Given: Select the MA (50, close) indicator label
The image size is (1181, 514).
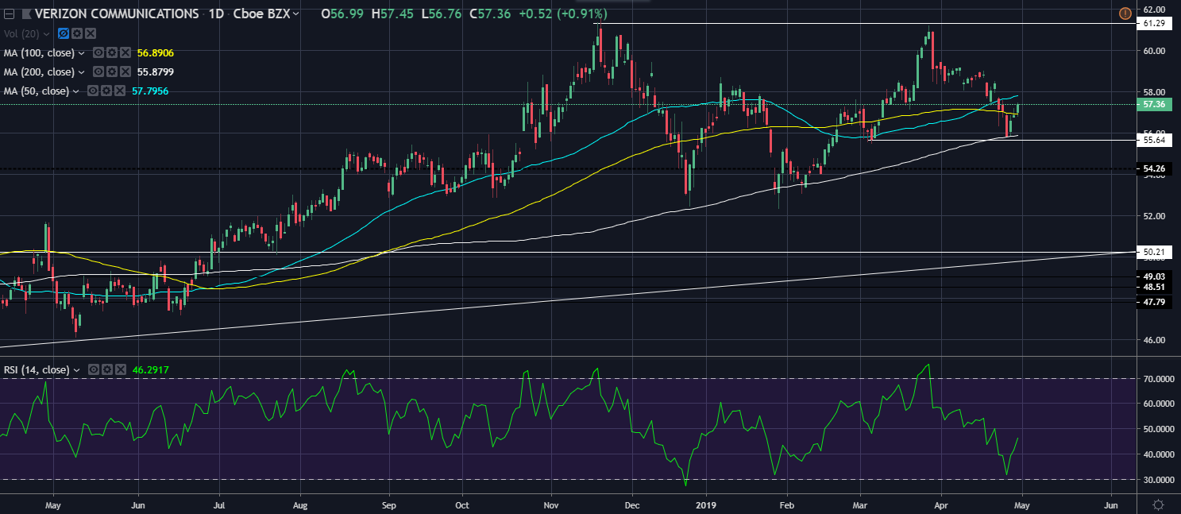Looking at the screenshot, I should pos(36,91).
